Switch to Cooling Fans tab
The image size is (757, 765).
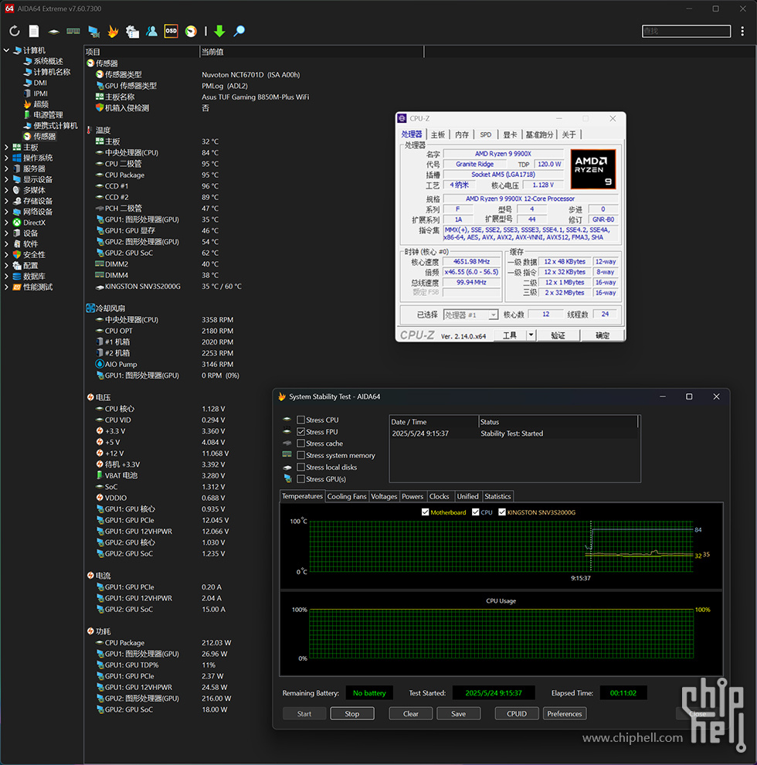point(347,496)
